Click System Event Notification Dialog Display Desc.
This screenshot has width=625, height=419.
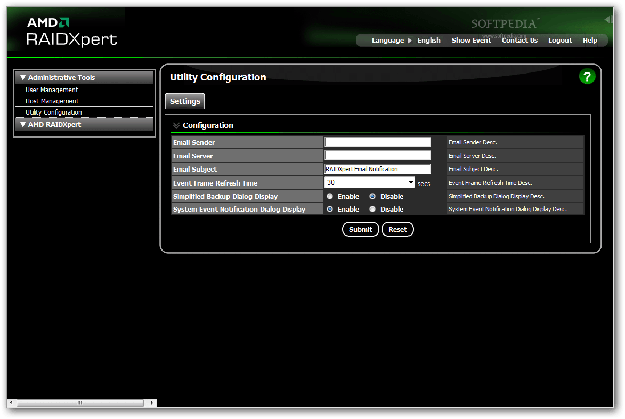(x=507, y=209)
